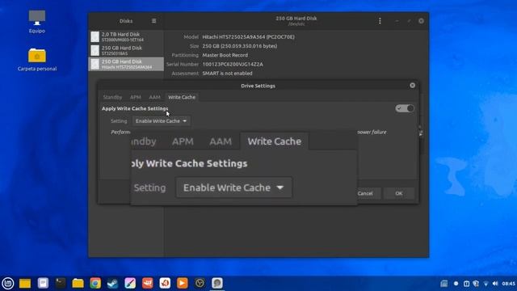Click the Disks header label
The height and width of the screenshot is (291, 517).
point(126,21)
